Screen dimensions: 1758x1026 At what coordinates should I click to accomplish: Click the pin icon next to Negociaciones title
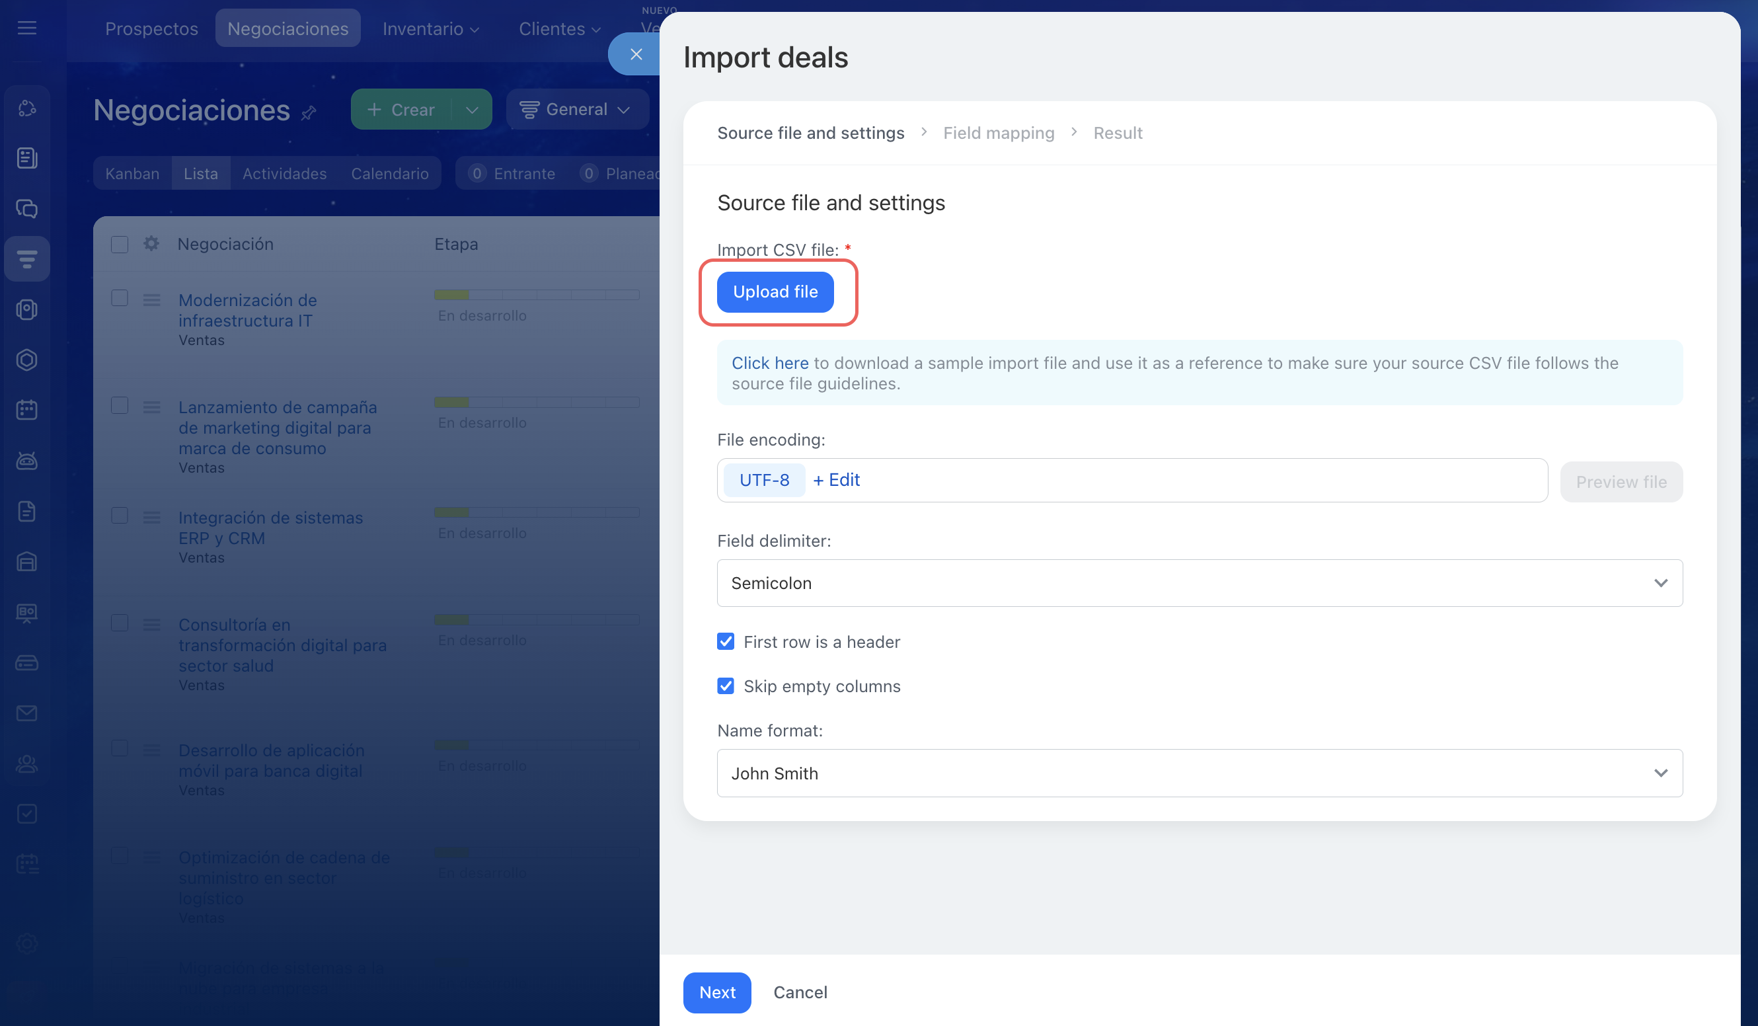coord(309,112)
